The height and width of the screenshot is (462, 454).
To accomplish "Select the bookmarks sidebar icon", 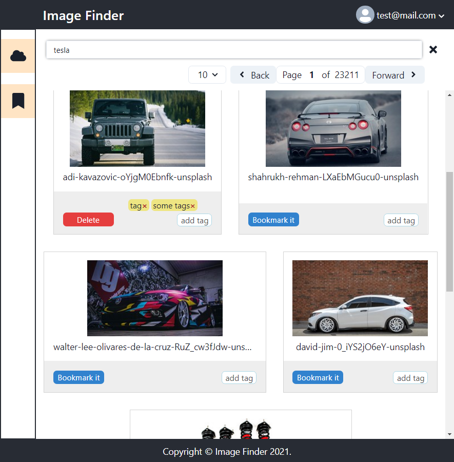I will (18, 101).
